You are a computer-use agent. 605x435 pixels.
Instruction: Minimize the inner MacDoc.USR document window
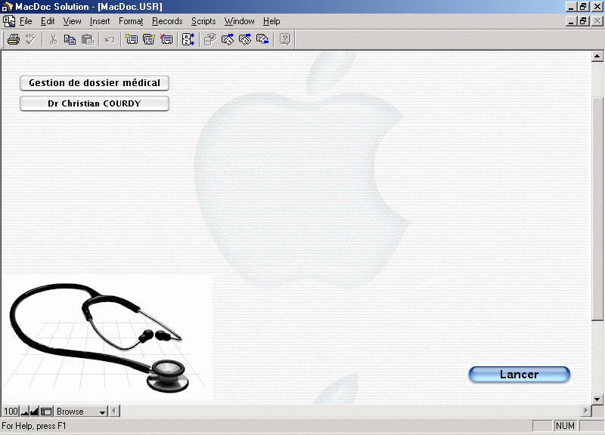pyautogui.click(x=572, y=21)
